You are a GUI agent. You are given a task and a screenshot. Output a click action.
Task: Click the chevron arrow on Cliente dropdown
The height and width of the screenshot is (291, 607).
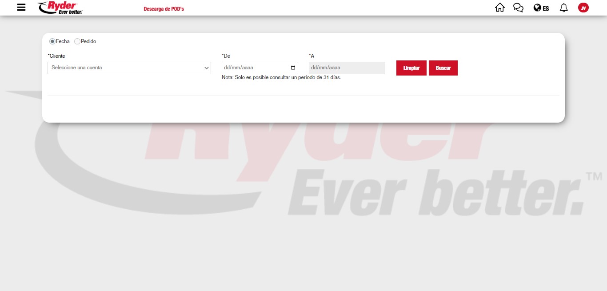point(207,68)
